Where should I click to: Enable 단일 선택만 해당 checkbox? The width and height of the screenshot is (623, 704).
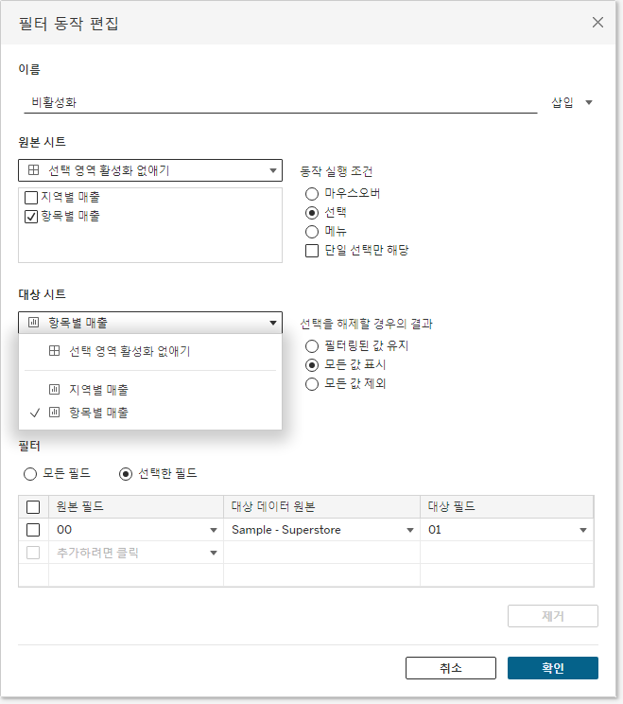tap(312, 251)
